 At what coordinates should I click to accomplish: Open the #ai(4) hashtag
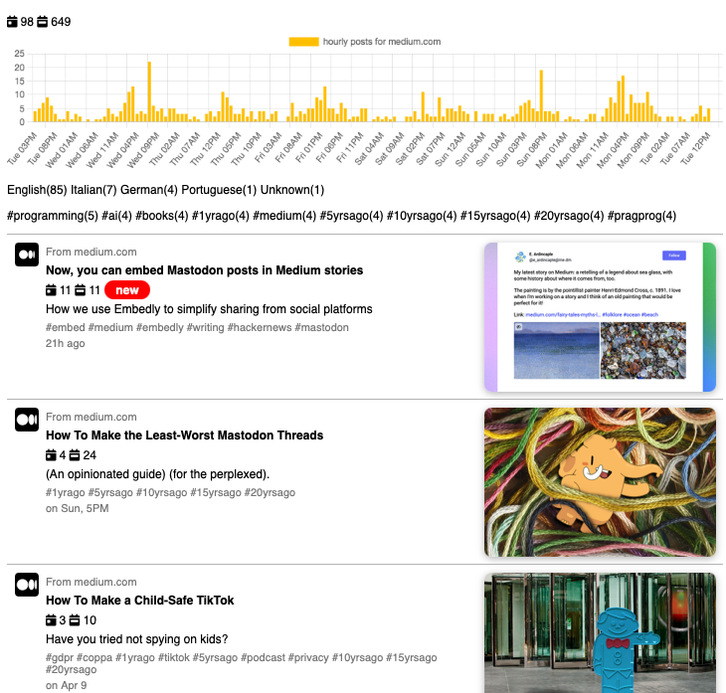click(116, 216)
